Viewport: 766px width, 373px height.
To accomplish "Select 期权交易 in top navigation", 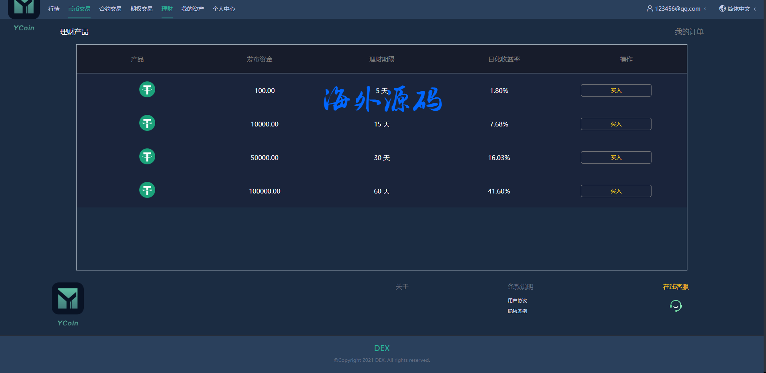I will pos(142,9).
